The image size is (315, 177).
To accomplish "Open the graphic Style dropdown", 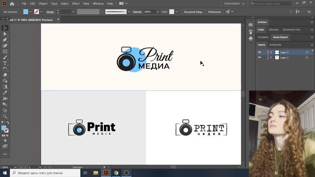I will tap(176, 12).
